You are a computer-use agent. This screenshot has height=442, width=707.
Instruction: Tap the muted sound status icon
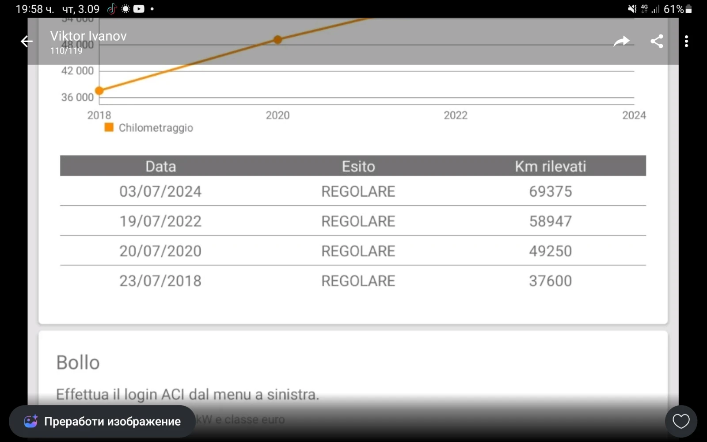click(x=632, y=9)
